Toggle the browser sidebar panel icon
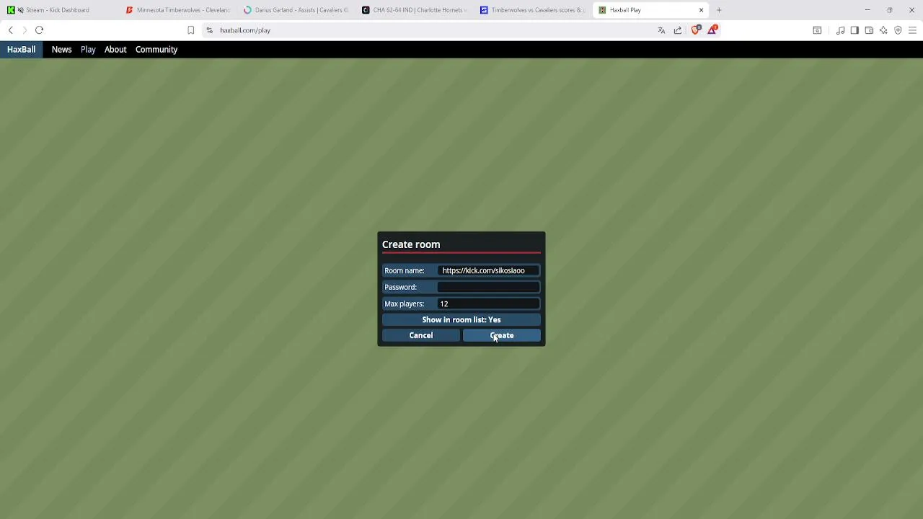 point(854,30)
